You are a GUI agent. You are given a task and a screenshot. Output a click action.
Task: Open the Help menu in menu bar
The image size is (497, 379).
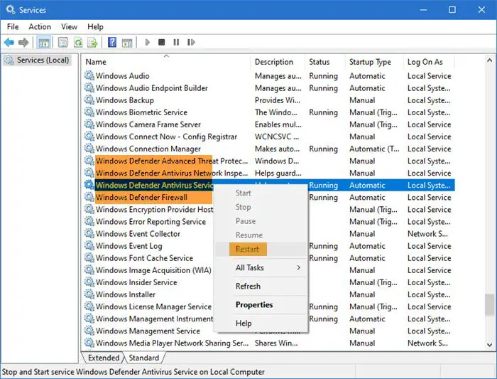pos(95,27)
